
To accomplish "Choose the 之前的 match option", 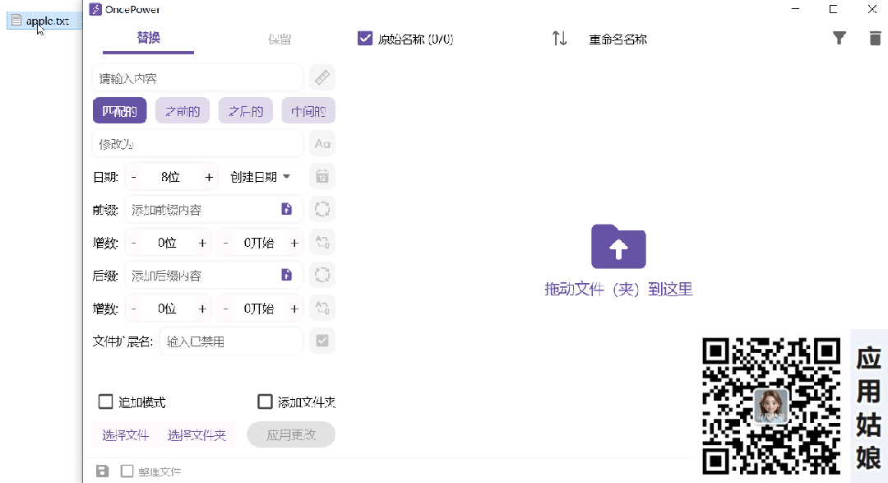I will coord(183,111).
